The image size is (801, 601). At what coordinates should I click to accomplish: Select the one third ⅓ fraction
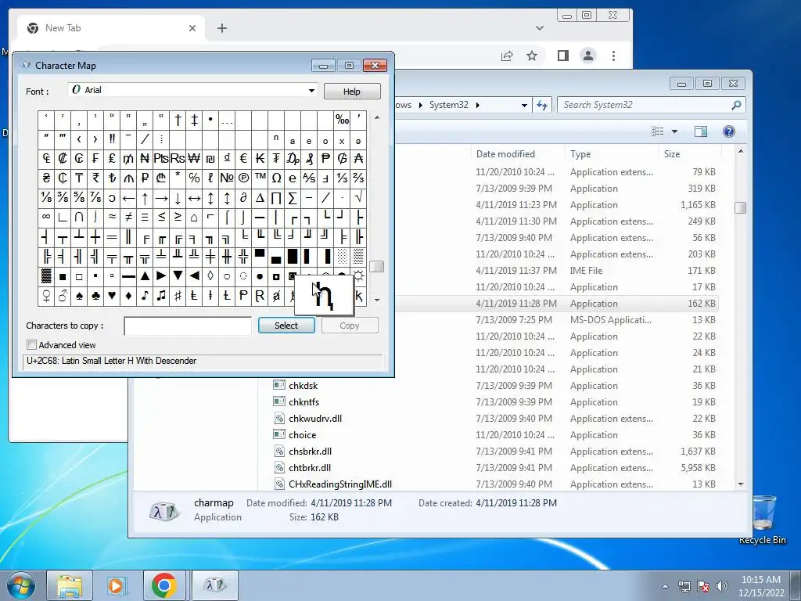click(x=343, y=178)
